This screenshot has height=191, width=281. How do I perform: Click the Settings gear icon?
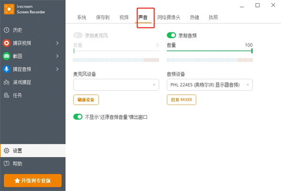coord(7,151)
